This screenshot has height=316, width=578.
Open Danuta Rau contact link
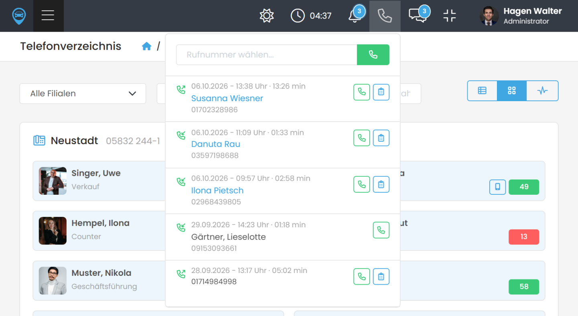pyautogui.click(x=216, y=144)
